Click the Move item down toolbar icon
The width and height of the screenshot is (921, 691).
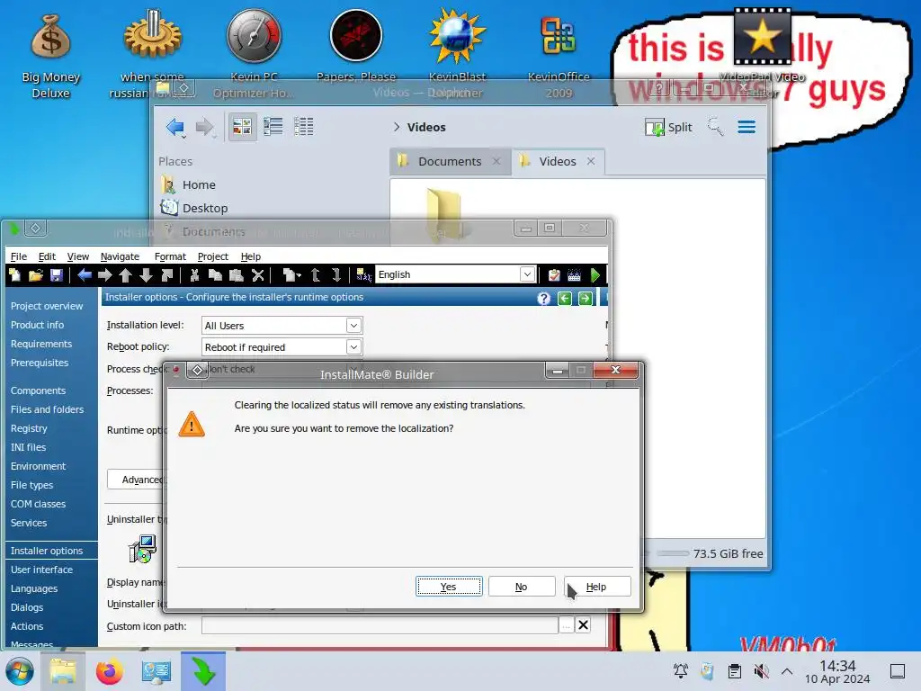click(x=336, y=275)
